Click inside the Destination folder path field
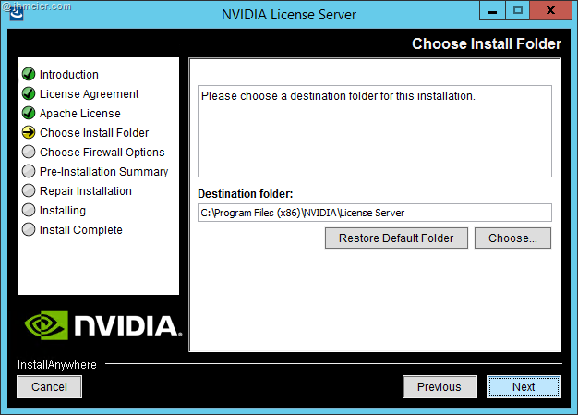The image size is (578, 415). [374, 213]
